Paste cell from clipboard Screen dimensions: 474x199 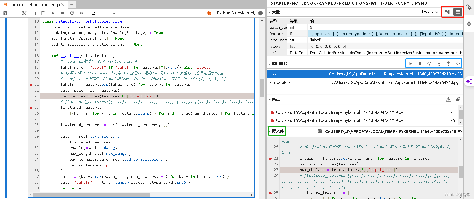click(43, 13)
